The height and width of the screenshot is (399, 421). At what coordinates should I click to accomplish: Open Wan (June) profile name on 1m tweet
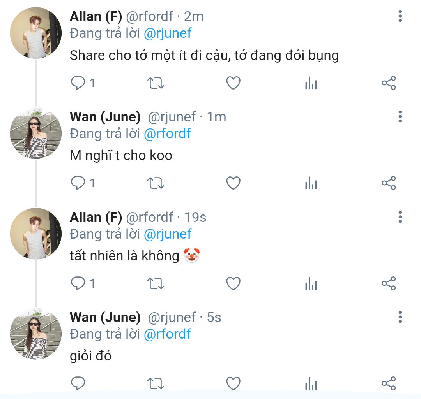click(105, 117)
